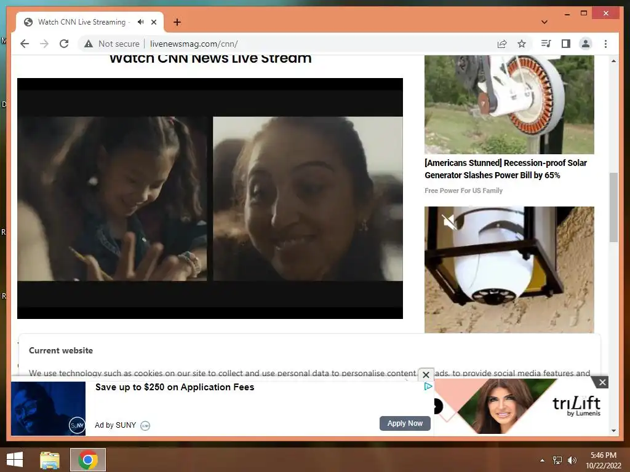Click the Current website heading

[61, 350]
